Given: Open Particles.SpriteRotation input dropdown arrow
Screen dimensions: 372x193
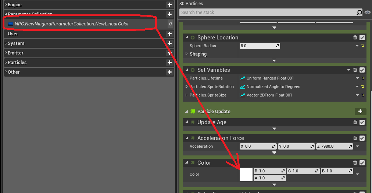Looking at the screenshot, I should click(357, 87).
